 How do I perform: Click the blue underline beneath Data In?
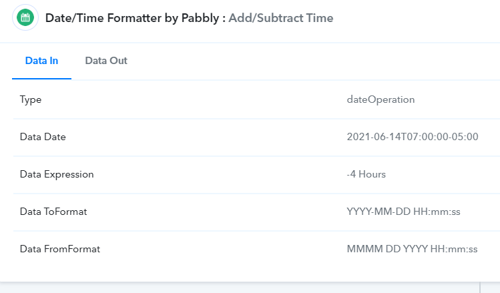pos(42,79)
